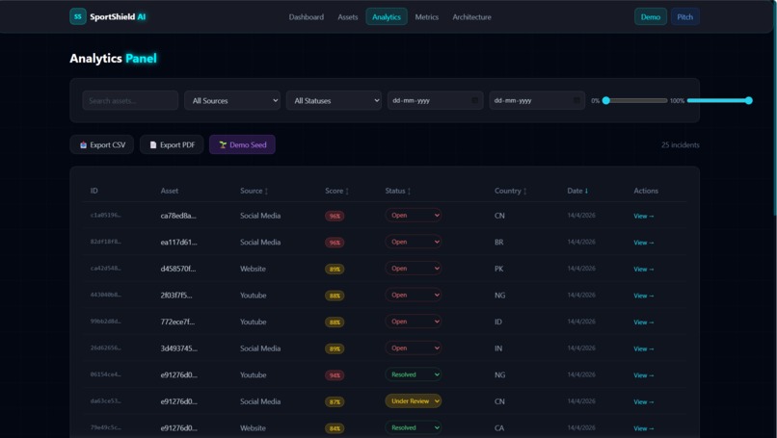
Task: Export incidents with Export CSV button
Action: 101,144
